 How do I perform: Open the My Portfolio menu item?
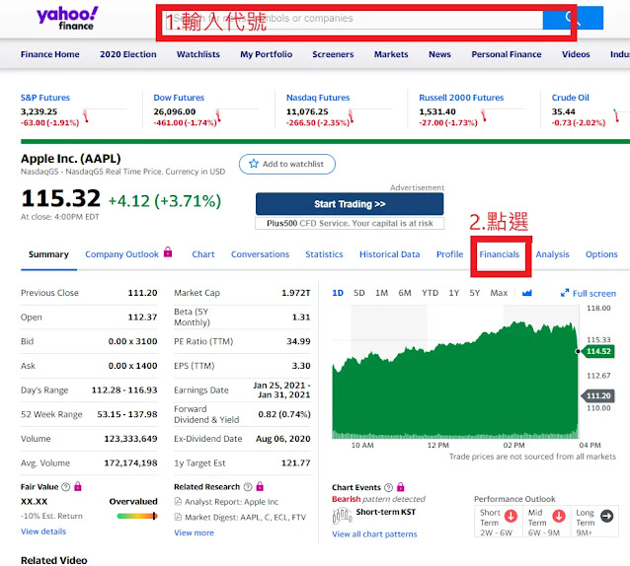[266, 54]
